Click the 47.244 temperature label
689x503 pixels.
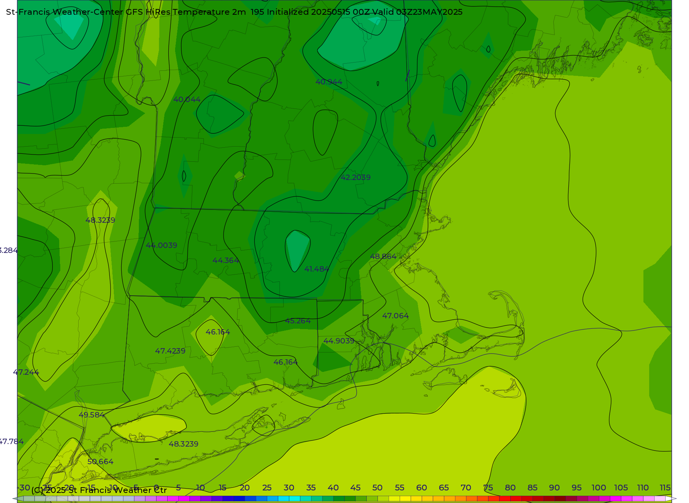(26, 372)
